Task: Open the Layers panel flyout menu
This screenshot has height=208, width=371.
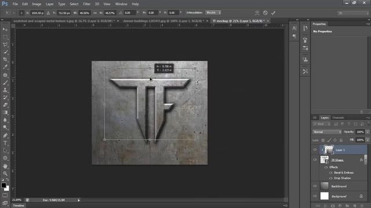Action: pyautogui.click(x=368, y=117)
